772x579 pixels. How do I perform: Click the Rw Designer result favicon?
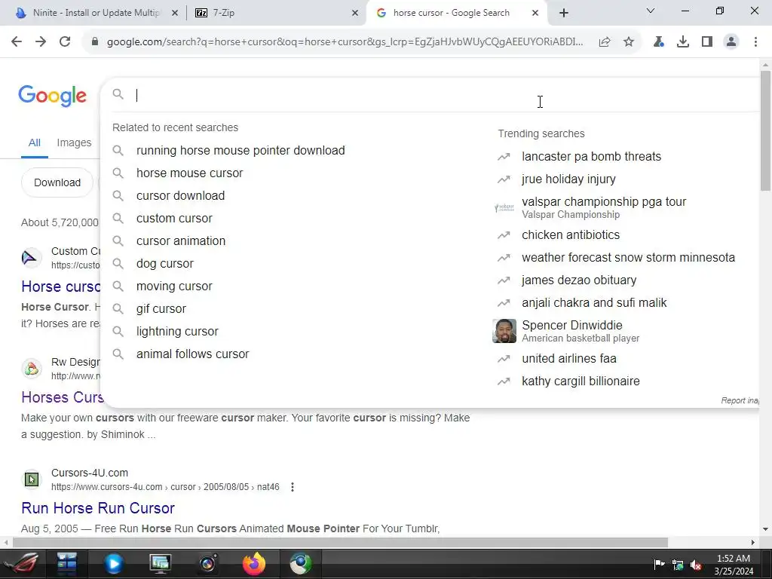click(x=32, y=368)
